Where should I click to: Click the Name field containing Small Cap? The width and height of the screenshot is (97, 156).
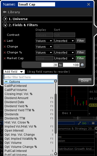(x=37, y=4)
